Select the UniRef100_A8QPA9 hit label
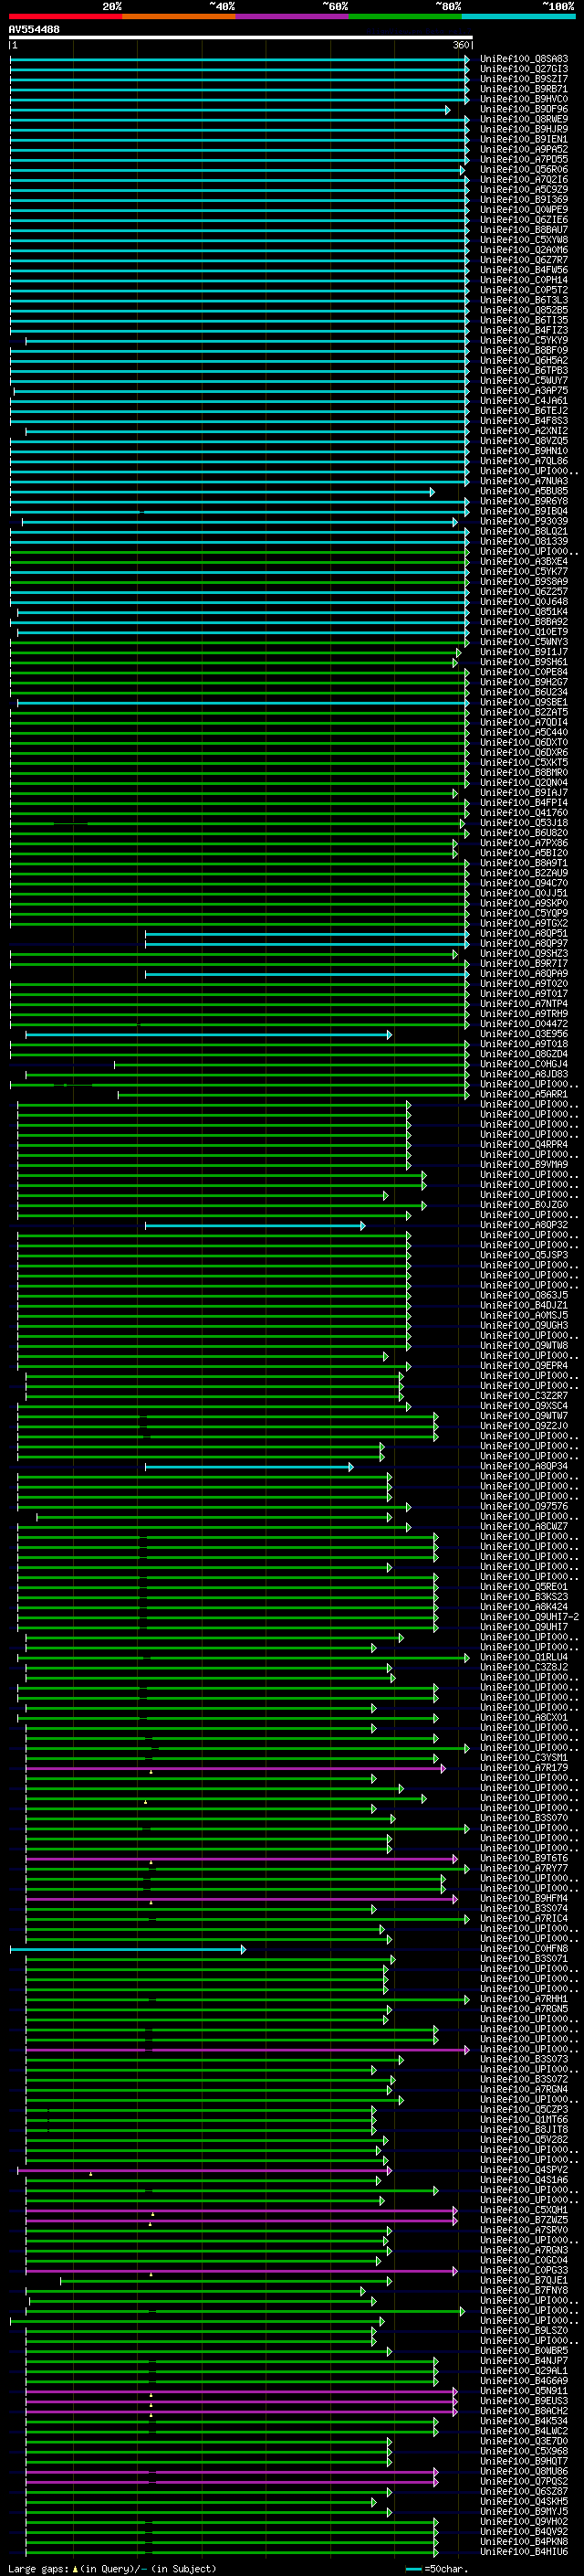 click(x=524, y=974)
